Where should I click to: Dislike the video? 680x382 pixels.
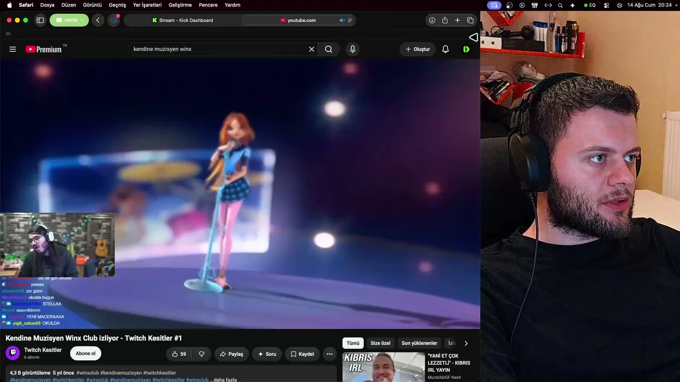[x=202, y=354]
